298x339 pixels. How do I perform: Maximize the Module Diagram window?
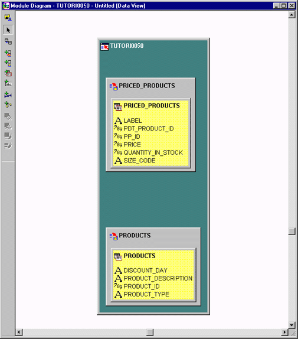tap(284, 6)
